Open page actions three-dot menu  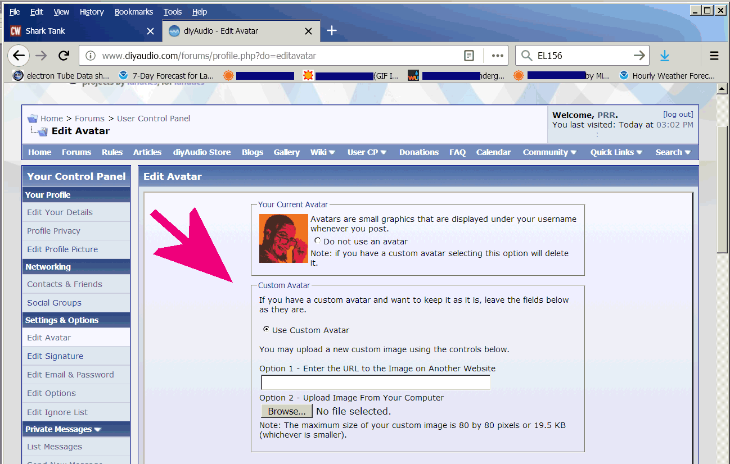(497, 56)
